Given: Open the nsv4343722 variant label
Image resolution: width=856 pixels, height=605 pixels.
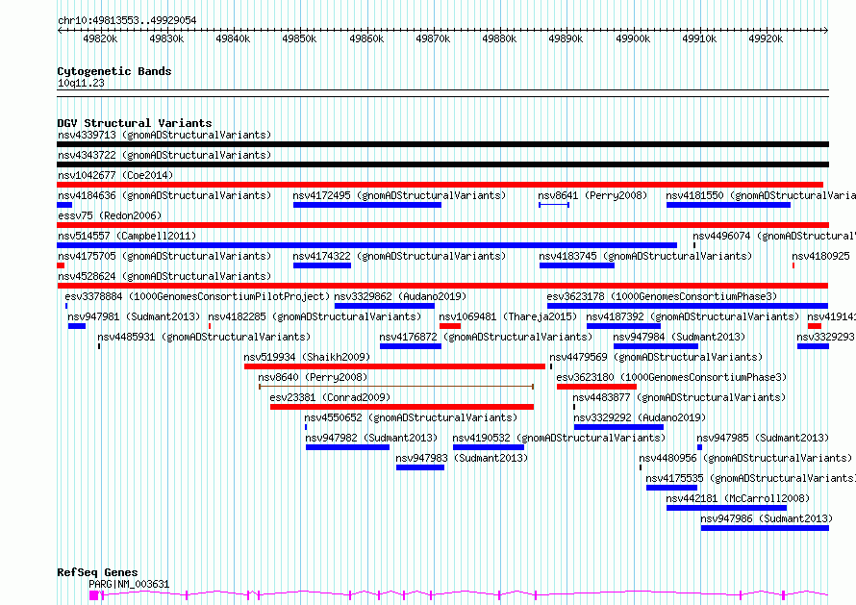Looking at the screenshot, I should 164,155.
